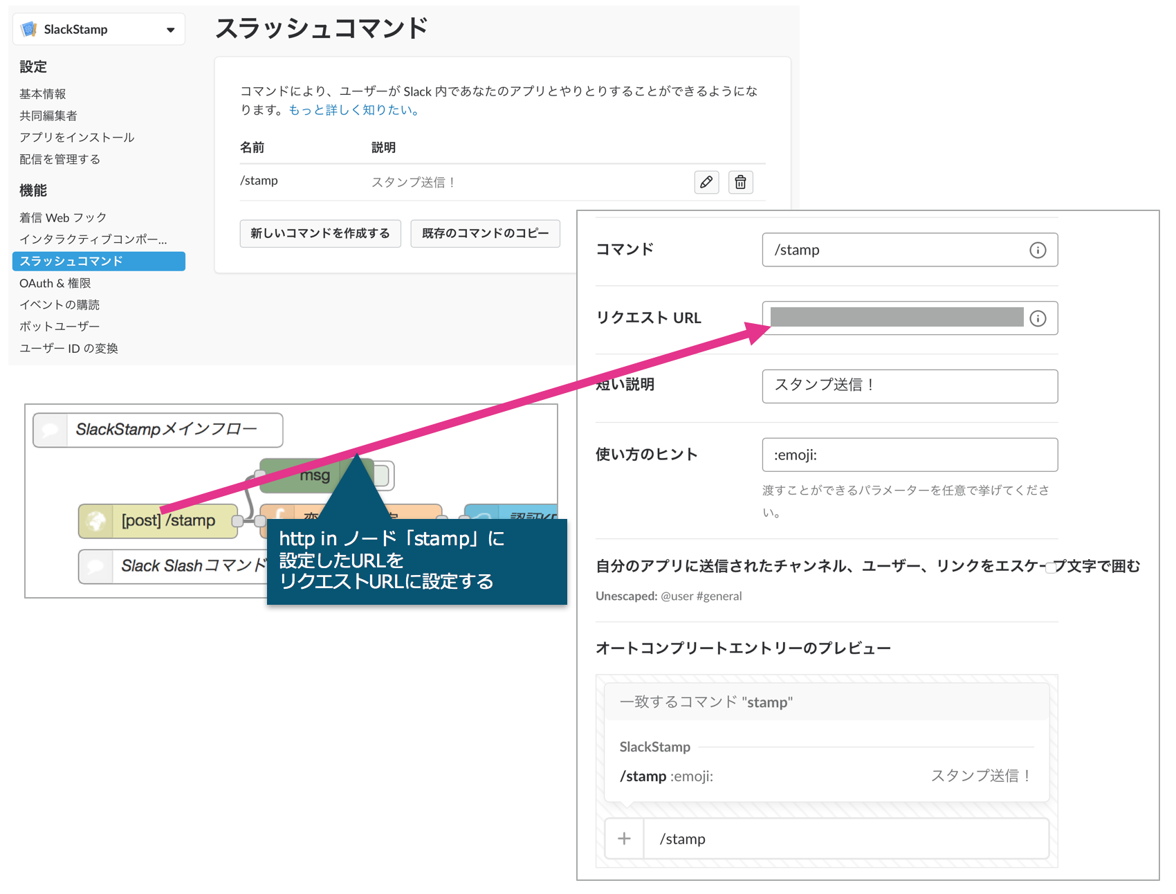Follow the もっと詳しく知りたい link
1176x894 pixels.
point(353,110)
